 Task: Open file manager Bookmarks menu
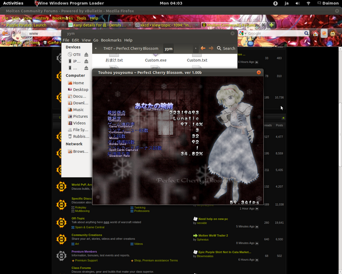pos(111,40)
